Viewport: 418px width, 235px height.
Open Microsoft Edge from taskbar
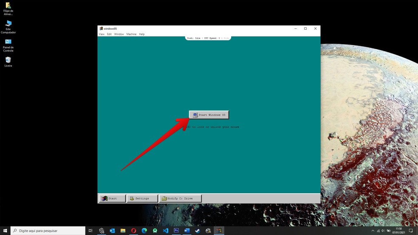coord(144,230)
